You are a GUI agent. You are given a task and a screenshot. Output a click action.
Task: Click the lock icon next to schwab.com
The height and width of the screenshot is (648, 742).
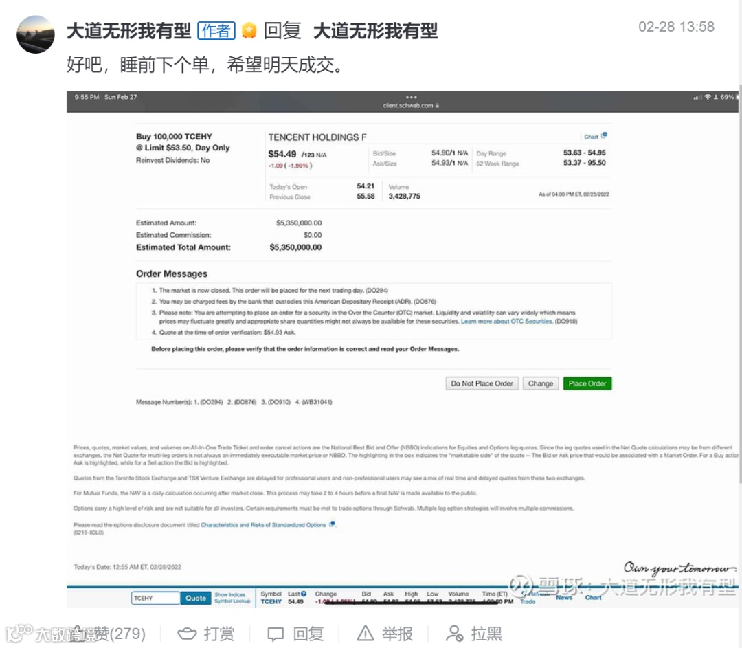437,106
